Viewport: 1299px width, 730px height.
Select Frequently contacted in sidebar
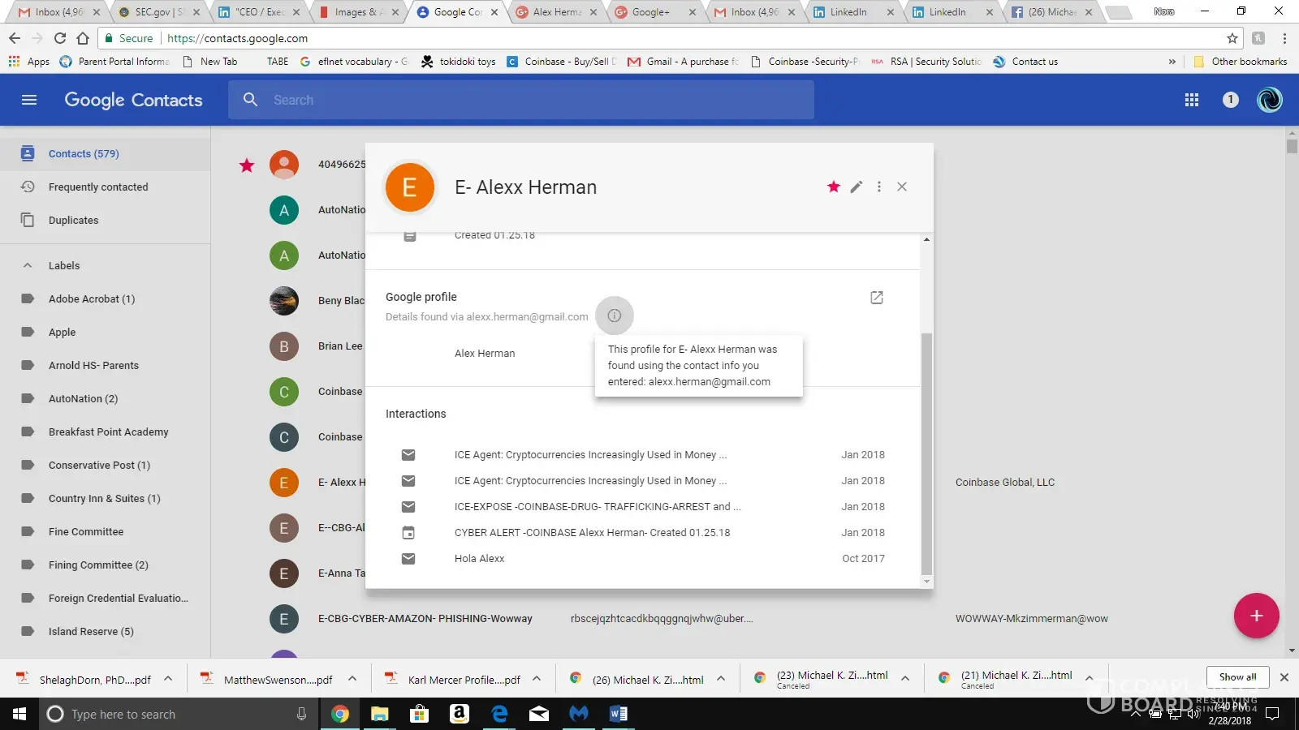click(98, 187)
